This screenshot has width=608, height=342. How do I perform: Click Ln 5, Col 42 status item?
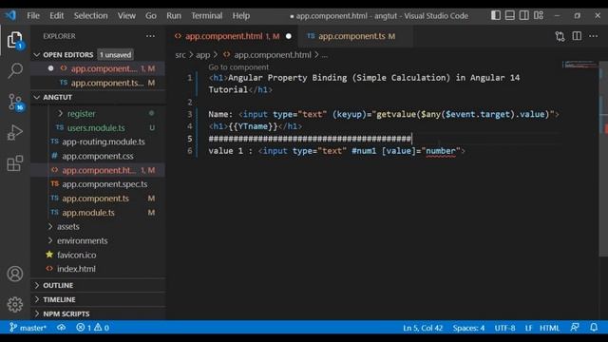click(x=423, y=328)
